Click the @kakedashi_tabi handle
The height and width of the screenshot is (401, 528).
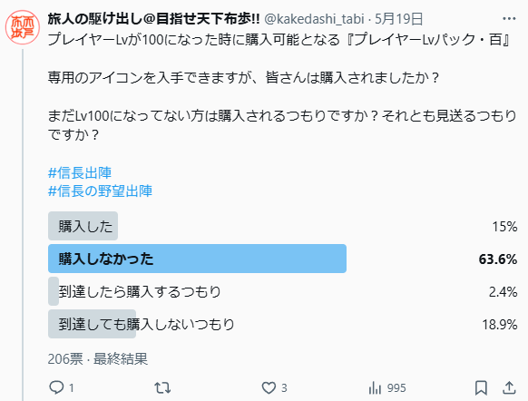(314, 19)
